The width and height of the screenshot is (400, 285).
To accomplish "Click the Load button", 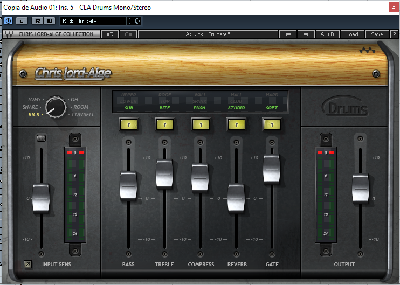I will [352, 34].
